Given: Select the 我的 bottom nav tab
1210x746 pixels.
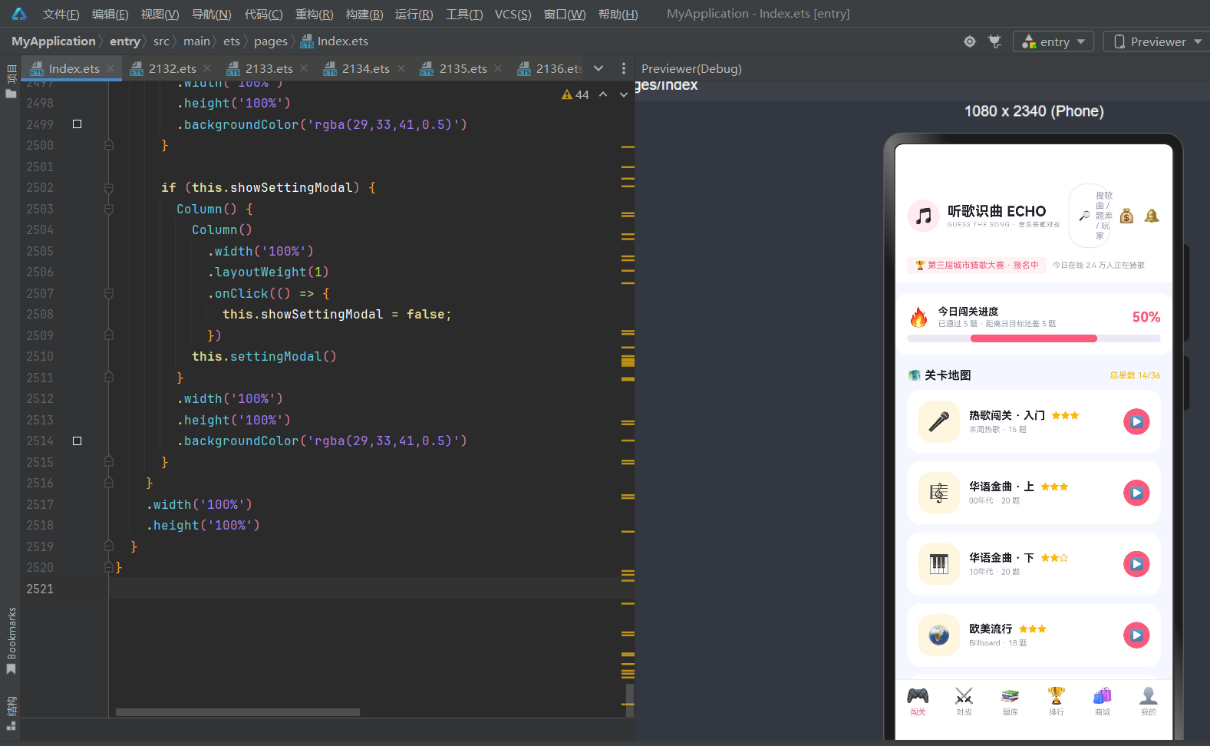Looking at the screenshot, I should 1149,701.
